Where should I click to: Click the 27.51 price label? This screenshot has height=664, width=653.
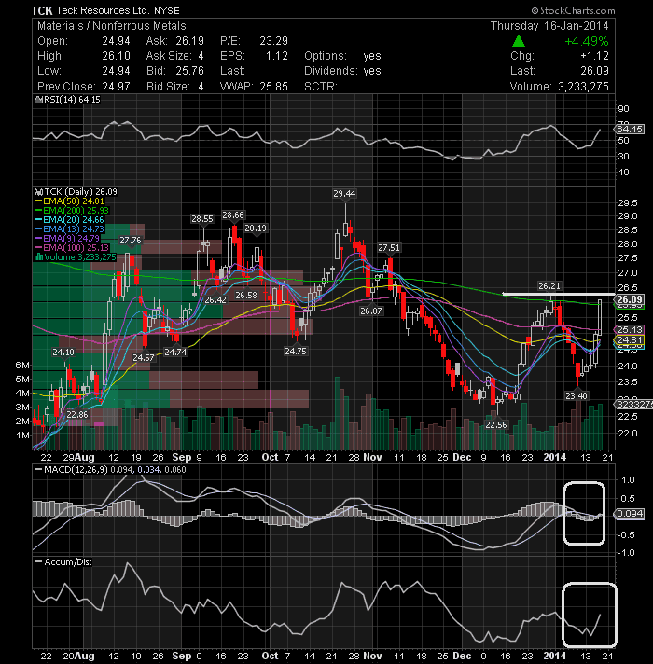pyautogui.click(x=388, y=248)
